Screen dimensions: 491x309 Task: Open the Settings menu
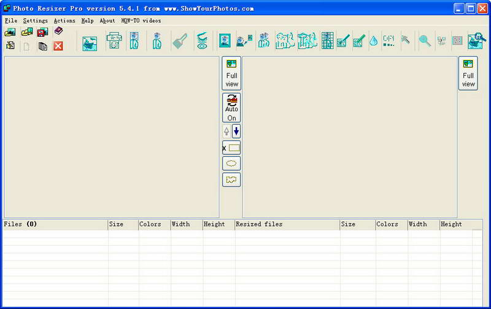[x=35, y=20]
